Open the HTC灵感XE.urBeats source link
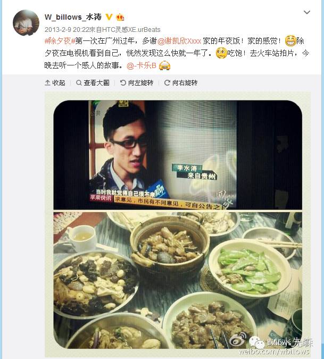The height and width of the screenshot is (359, 324). [x=131, y=30]
